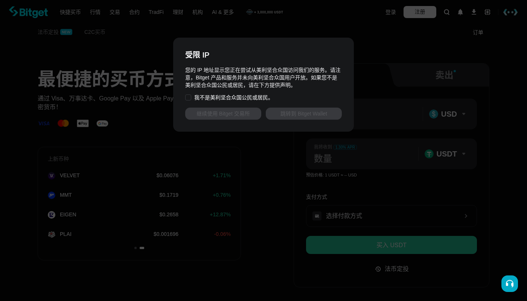Click the USD dollar currency icon
The image size is (527, 301).
(x=434, y=114)
